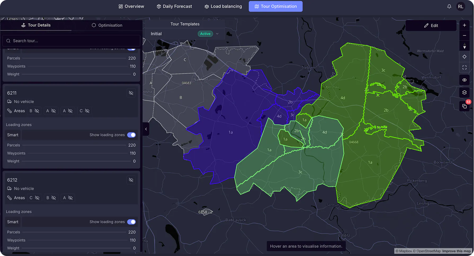The height and width of the screenshot is (256, 474).
Task: Click the 04683 postcode label on map
Action: 186,83
